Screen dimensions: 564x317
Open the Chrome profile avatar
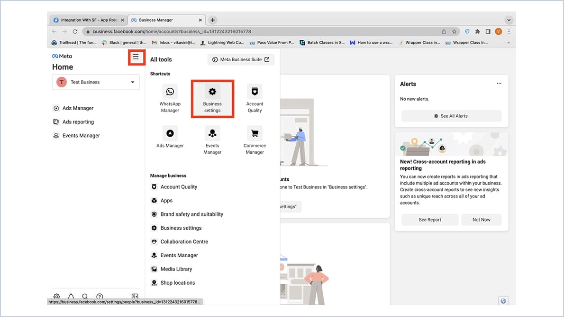tap(499, 32)
